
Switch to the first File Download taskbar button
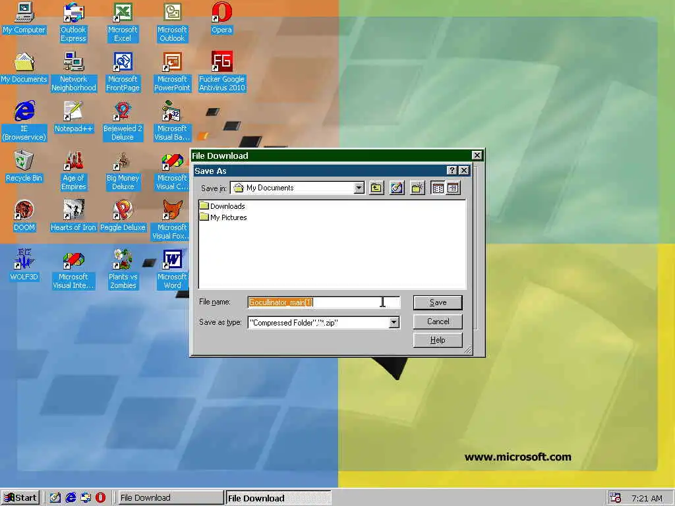click(171, 498)
